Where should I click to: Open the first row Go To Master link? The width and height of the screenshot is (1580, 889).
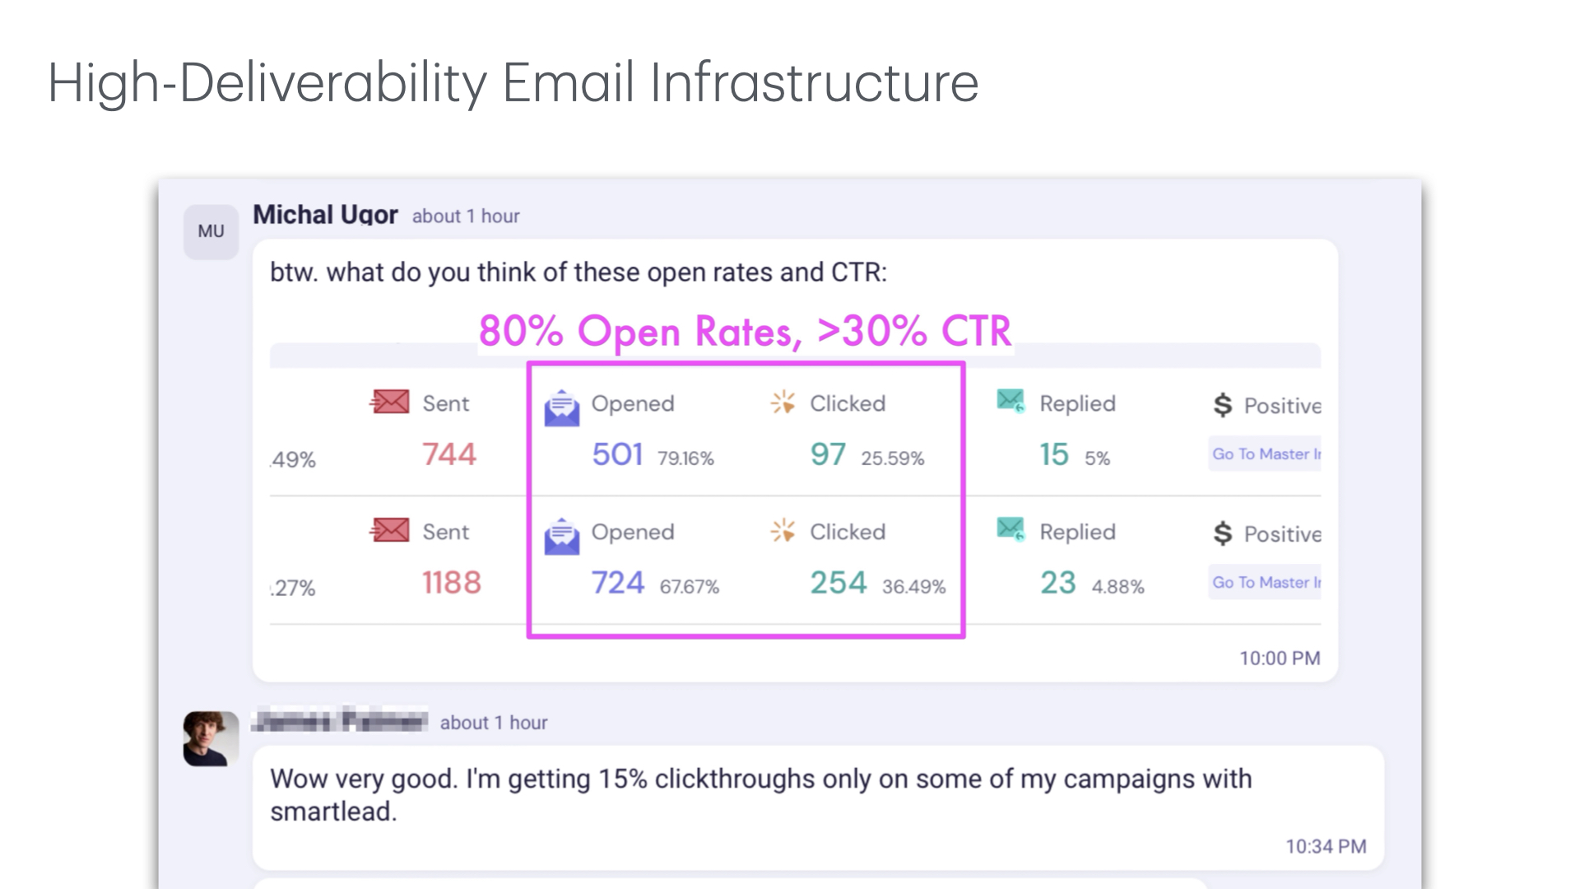pos(1265,454)
